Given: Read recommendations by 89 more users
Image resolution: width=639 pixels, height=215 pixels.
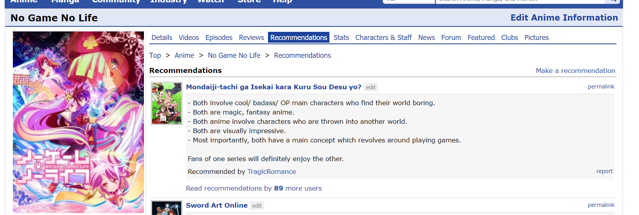Looking at the screenshot, I should 254,188.
